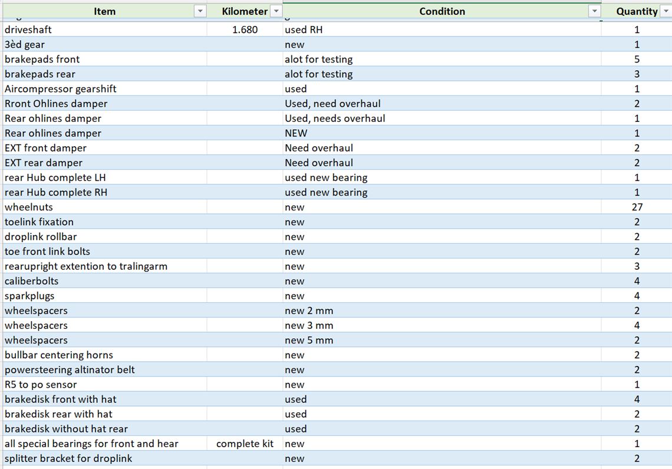Select the uppercase "NEW" condition cell
672x469 pixels.
tap(442, 133)
